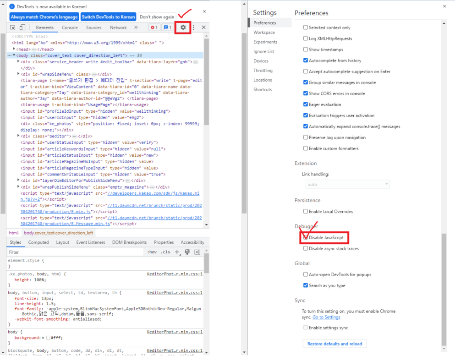Click the #fff background color swatch

point(48,338)
